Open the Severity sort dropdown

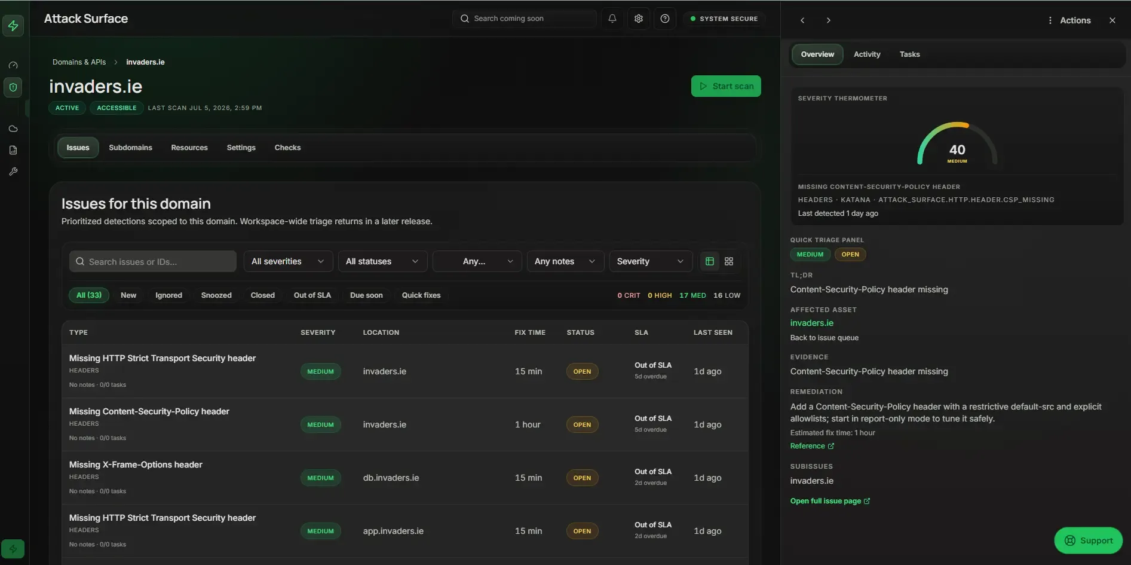[651, 261]
